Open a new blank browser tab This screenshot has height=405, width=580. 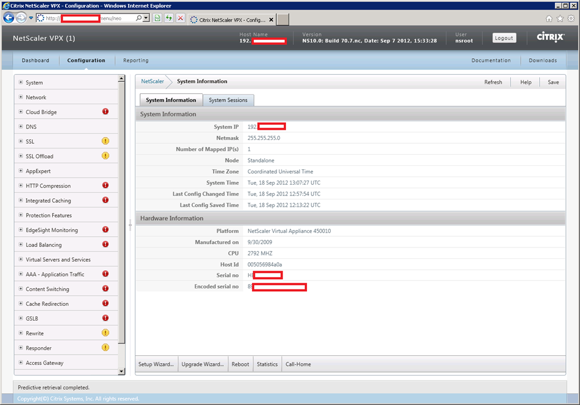tap(283, 20)
